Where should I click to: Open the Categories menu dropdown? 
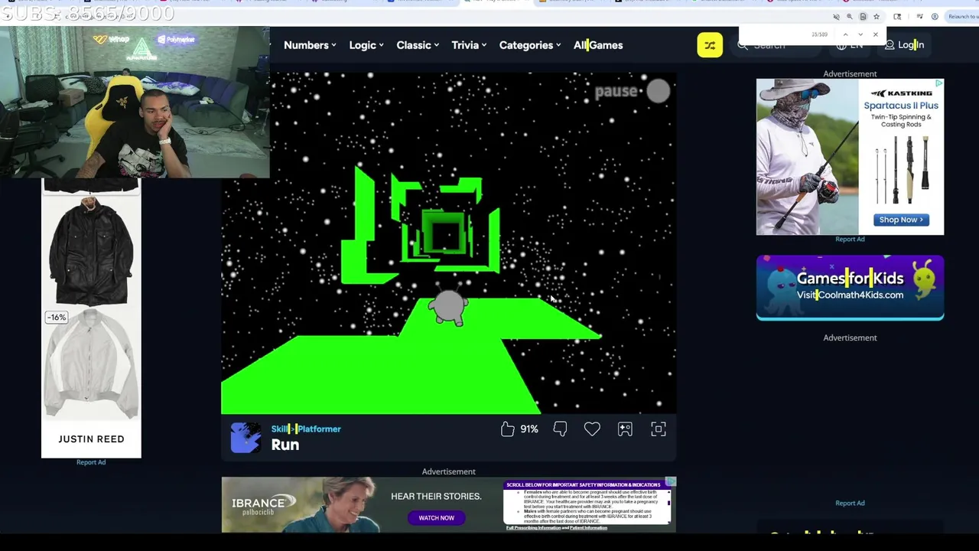530,45
